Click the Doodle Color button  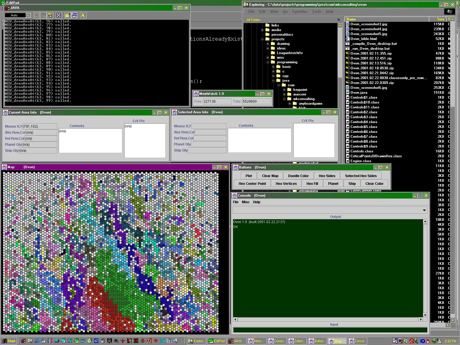(x=298, y=176)
